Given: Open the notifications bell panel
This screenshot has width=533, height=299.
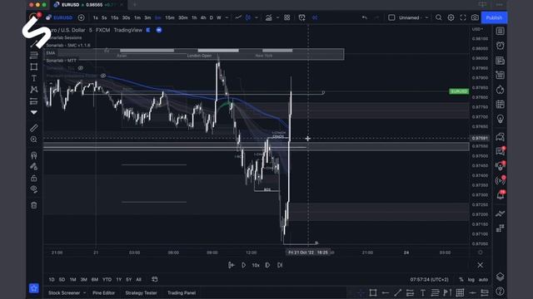Looking at the screenshot, I should 500,195.
